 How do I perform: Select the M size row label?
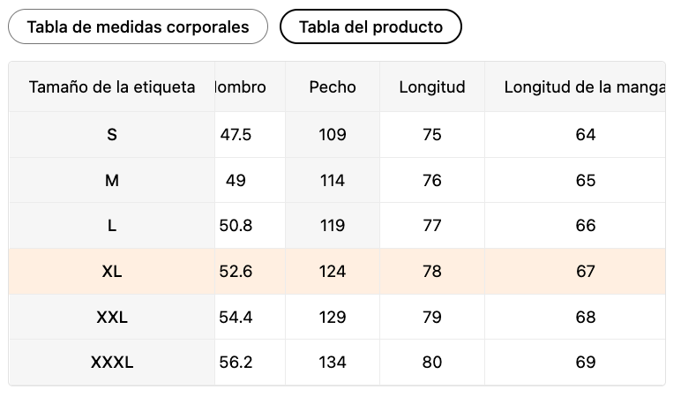click(112, 181)
